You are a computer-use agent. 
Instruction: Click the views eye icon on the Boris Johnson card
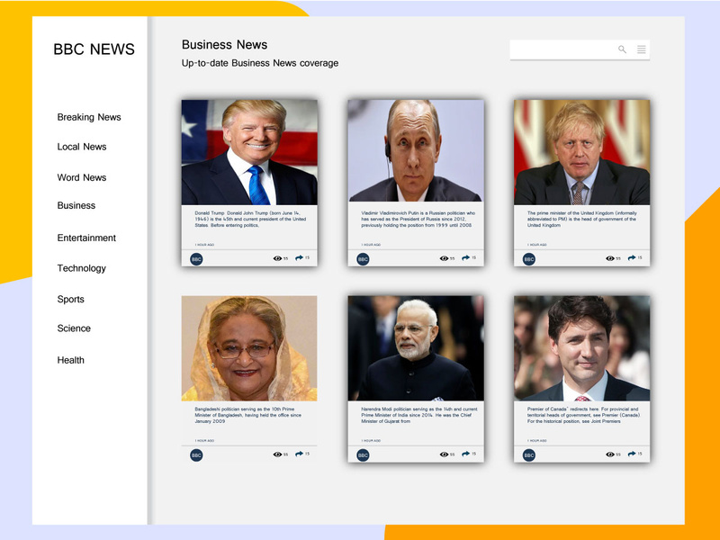tap(610, 258)
